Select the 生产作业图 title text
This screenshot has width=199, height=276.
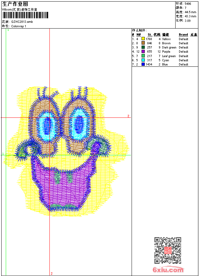coord(15,4)
